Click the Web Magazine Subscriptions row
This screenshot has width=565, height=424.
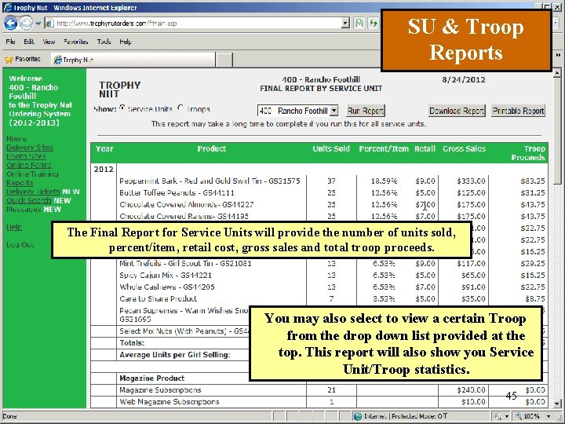[x=319, y=402]
